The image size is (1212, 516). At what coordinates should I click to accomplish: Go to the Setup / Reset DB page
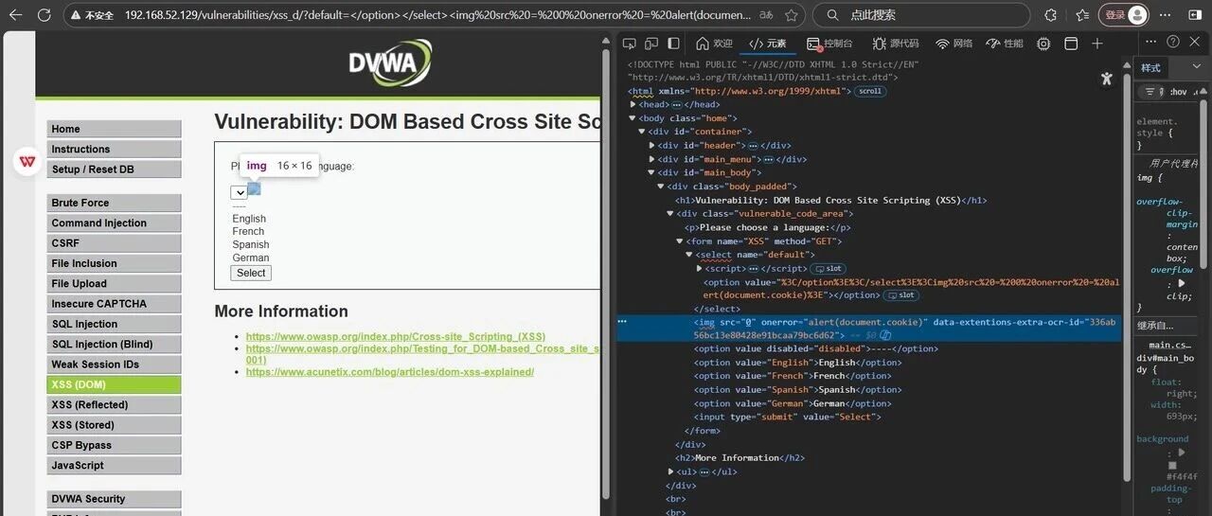114,169
